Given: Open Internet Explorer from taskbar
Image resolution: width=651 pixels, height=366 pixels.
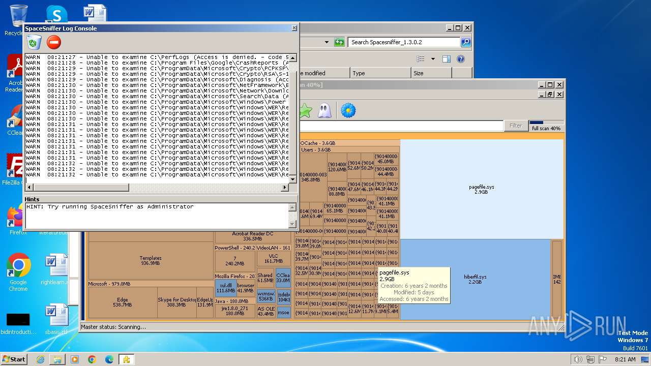Looking at the screenshot, I should 40,359.
